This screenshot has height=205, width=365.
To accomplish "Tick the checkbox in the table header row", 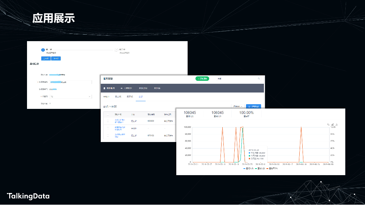I will click(108, 114).
